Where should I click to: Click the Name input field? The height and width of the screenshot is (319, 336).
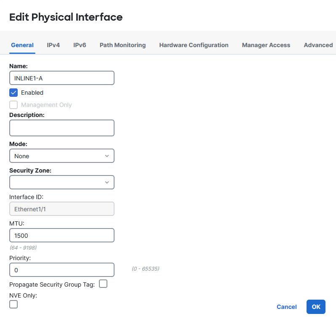click(61, 78)
